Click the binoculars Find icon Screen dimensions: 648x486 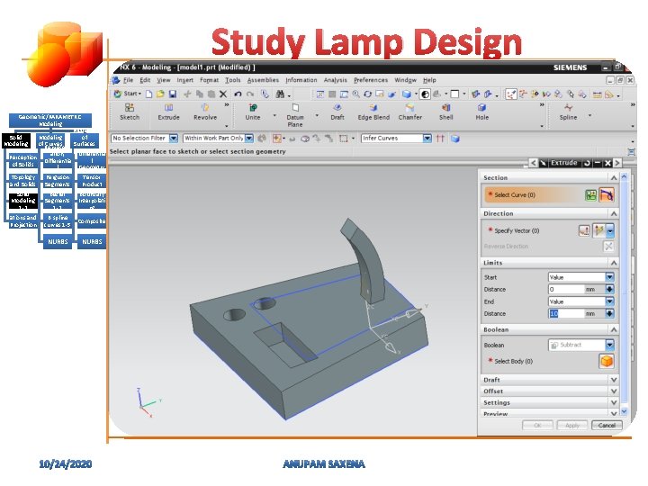coord(280,94)
